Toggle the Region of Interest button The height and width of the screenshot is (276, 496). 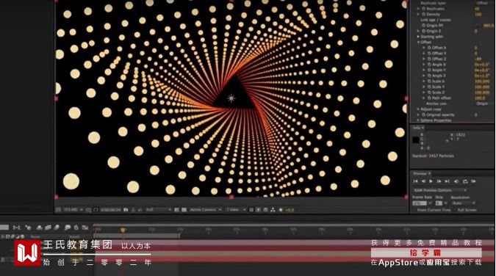coord(176,210)
